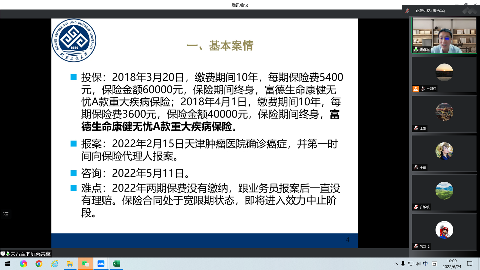Click slide title 一、基本案情
The image size is (480, 270).
click(x=220, y=46)
